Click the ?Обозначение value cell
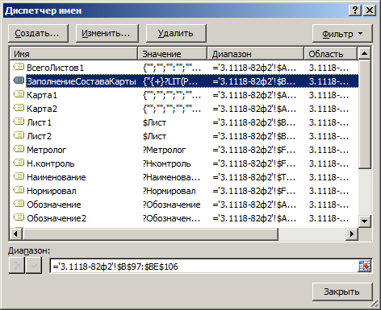 (x=171, y=205)
